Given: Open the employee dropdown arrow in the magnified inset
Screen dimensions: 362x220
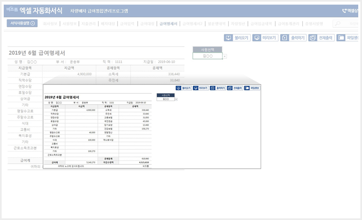Looking at the screenshot, I should [x=176, y=99].
